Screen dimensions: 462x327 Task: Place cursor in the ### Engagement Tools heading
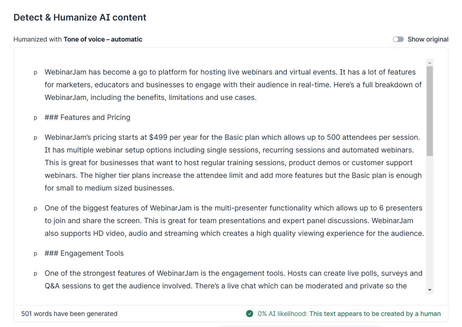coord(92,254)
